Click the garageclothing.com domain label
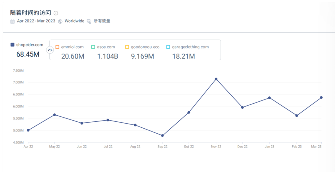 pos(190,47)
